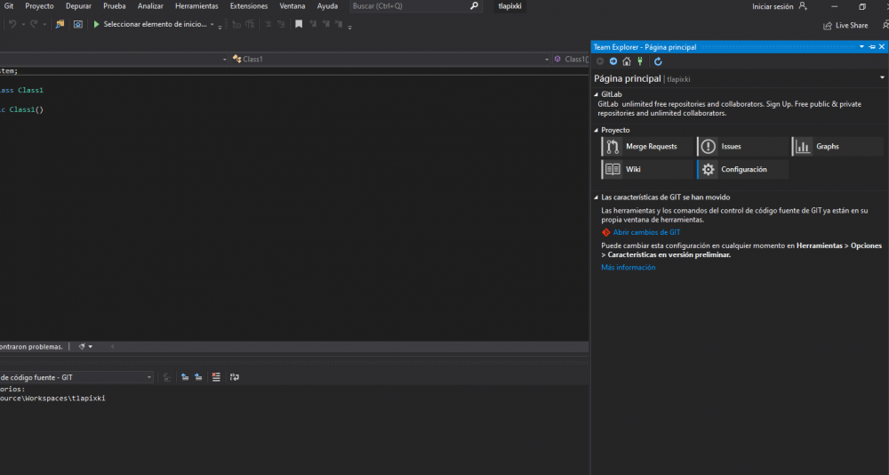The width and height of the screenshot is (889, 475).
Task: Click the Team Explorer refresh icon
Action: 658,61
